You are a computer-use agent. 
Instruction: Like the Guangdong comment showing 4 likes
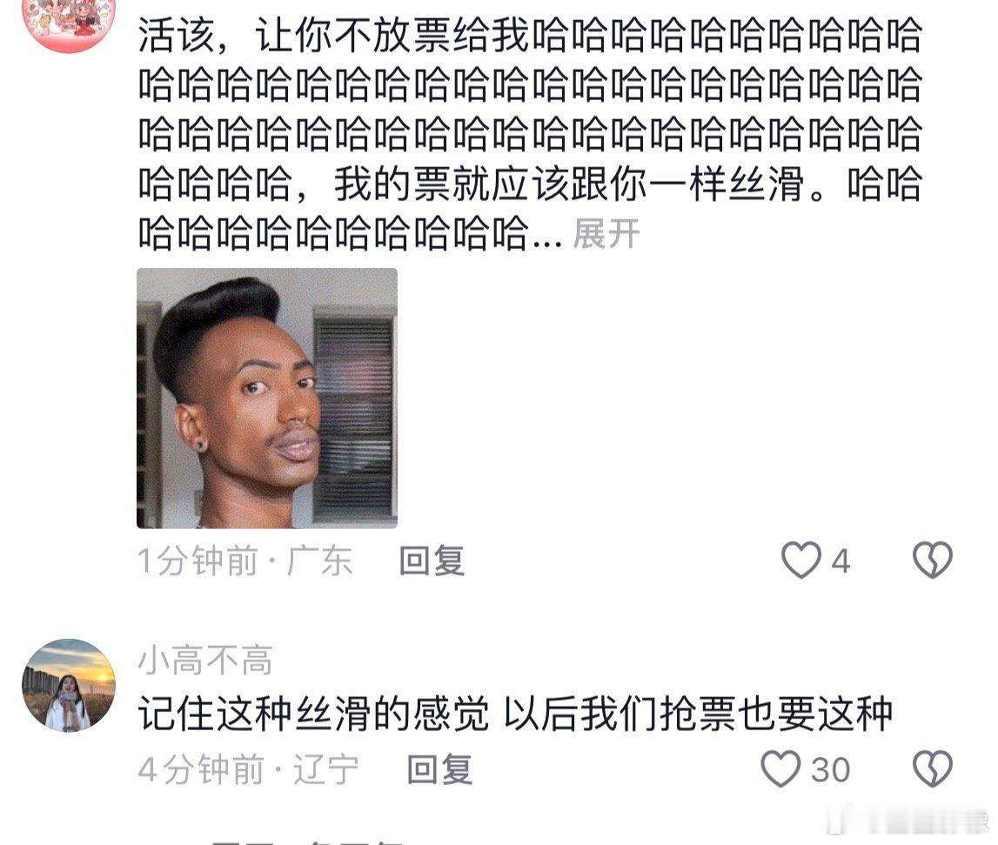click(800, 560)
